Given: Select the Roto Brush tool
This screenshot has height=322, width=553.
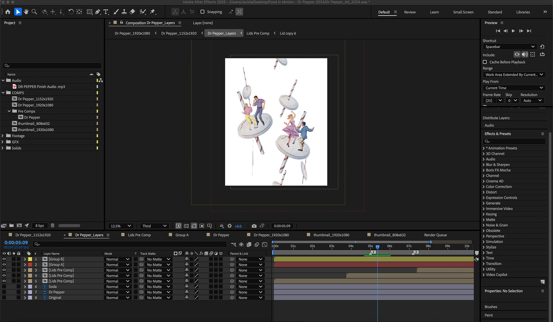Looking at the screenshot, I should (x=143, y=12).
